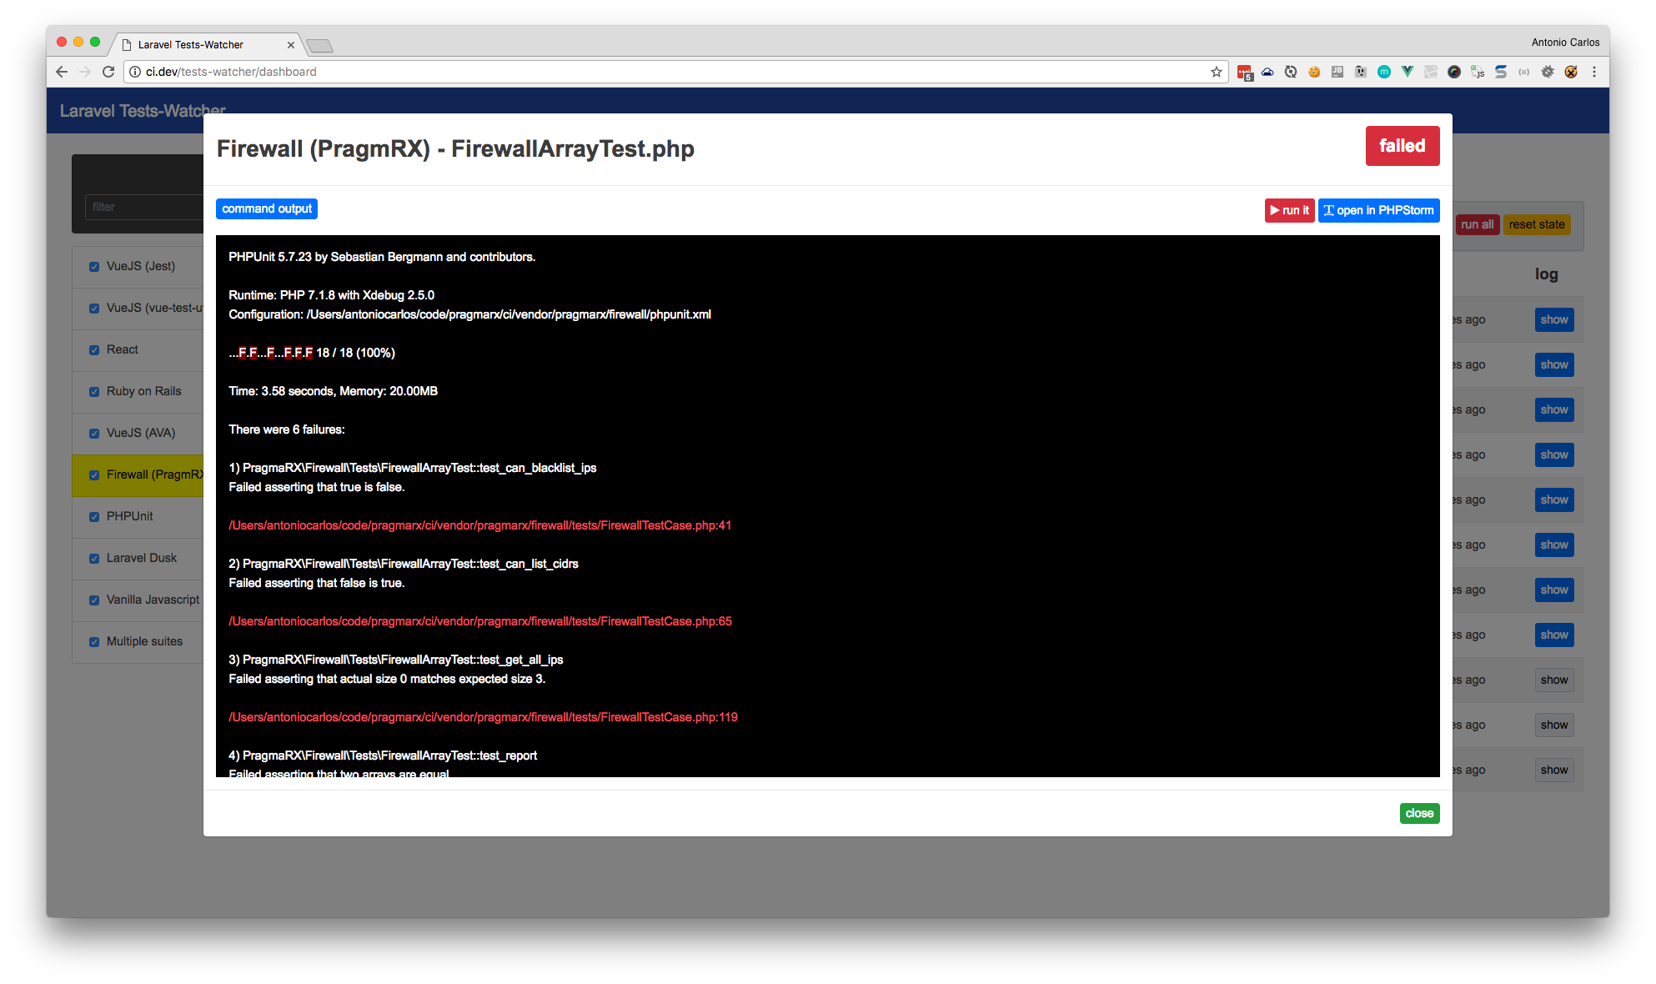Go back with browser back arrow
The height and width of the screenshot is (984, 1656).
(x=62, y=72)
